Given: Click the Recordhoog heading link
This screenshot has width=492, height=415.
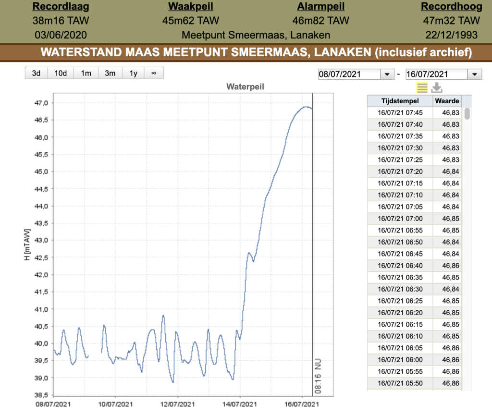Looking at the screenshot, I should pyautogui.click(x=452, y=6).
